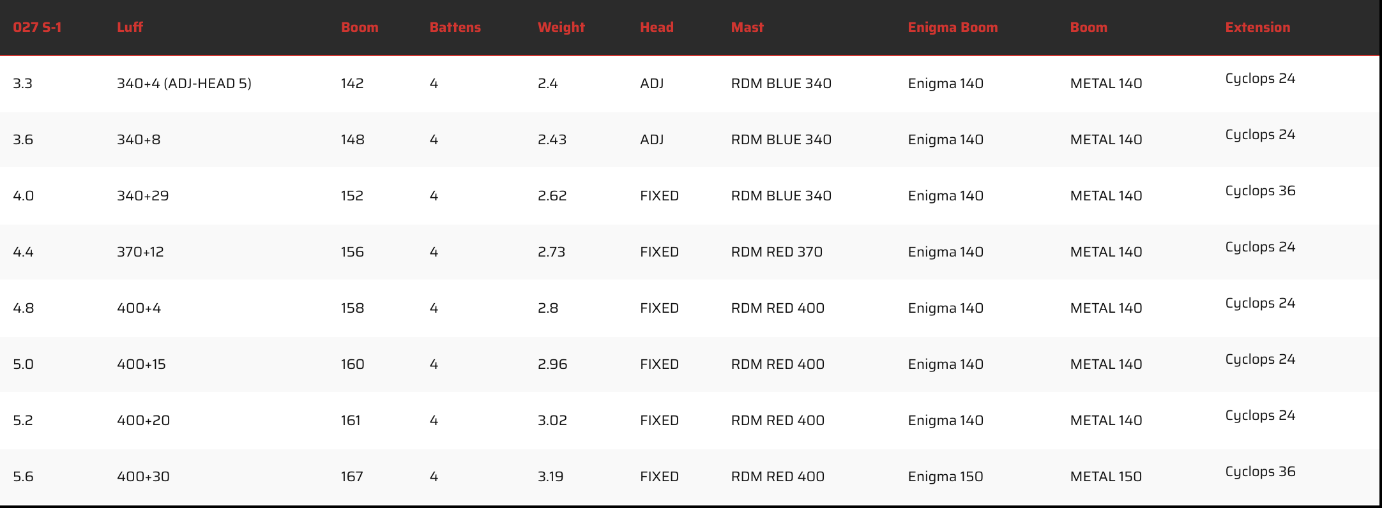Click the battens count in the 5.0 row
The width and height of the screenshot is (1382, 508).
pos(434,364)
